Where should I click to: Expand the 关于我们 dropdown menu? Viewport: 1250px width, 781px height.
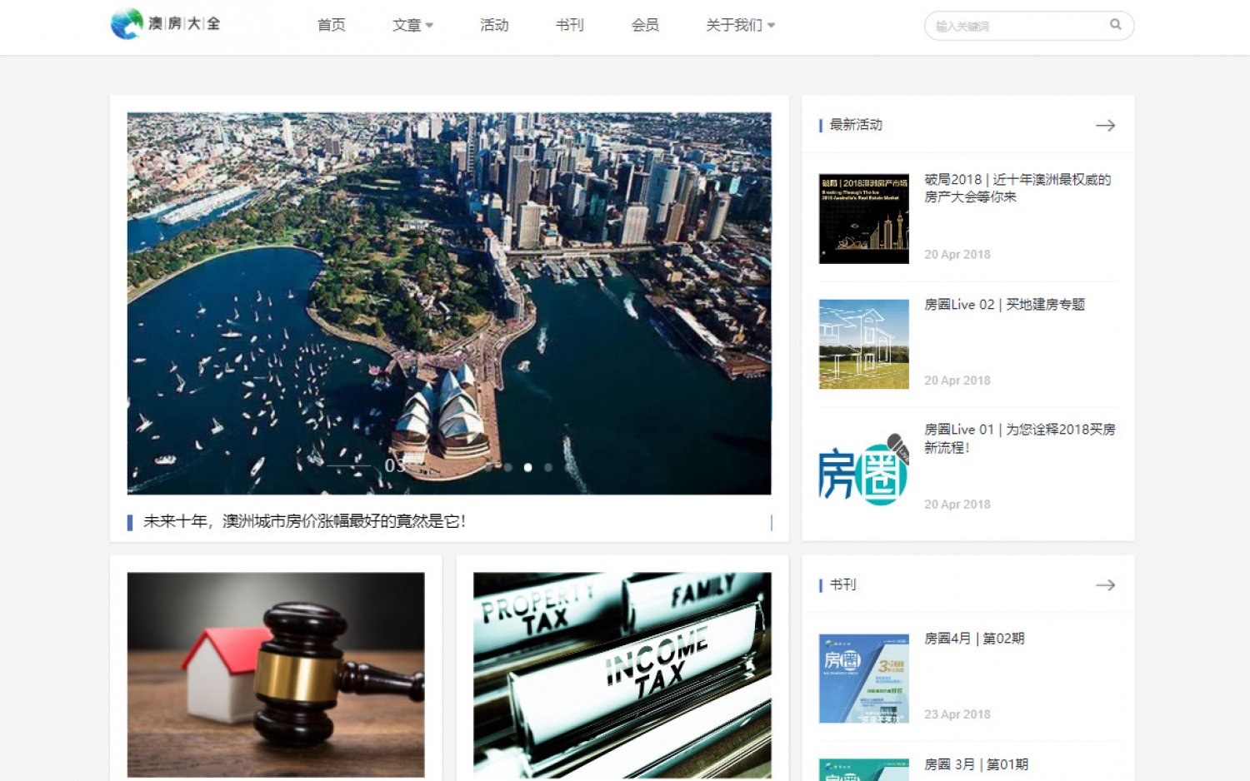tap(740, 26)
